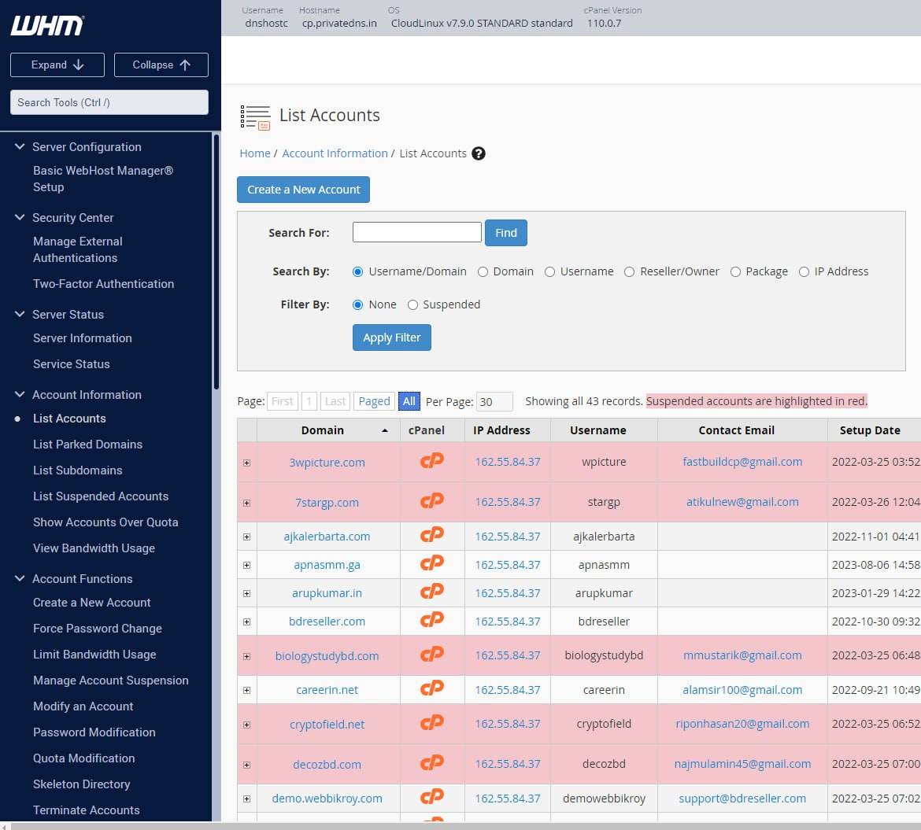
Task: Go to Terminate Accounts in sidebar
Action: [87, 810]
